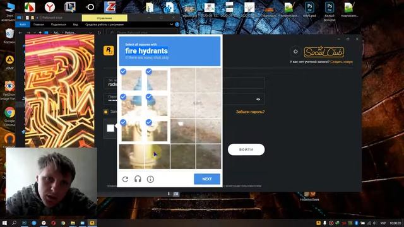
Task: Select the yellow Управление contextual tab
Action: (x=104, y=18)
